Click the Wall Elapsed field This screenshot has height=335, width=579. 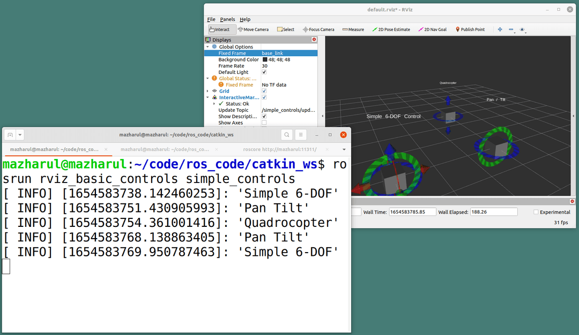tap(494, 212)
